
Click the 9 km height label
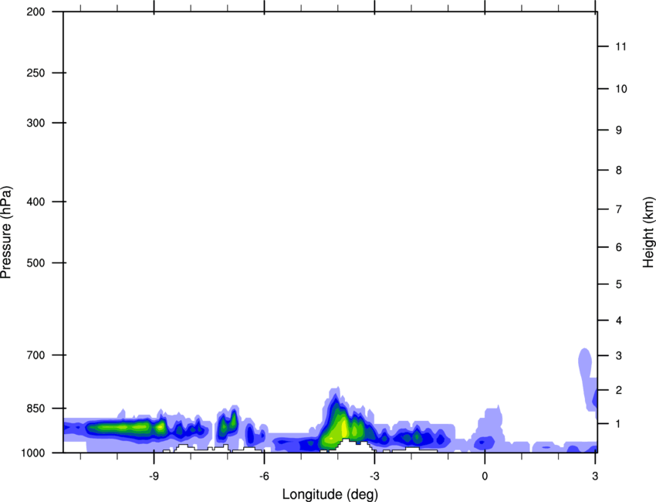click(619, 131)
